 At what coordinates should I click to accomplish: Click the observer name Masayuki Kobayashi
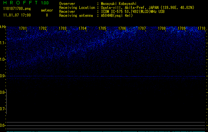[119, 4]
